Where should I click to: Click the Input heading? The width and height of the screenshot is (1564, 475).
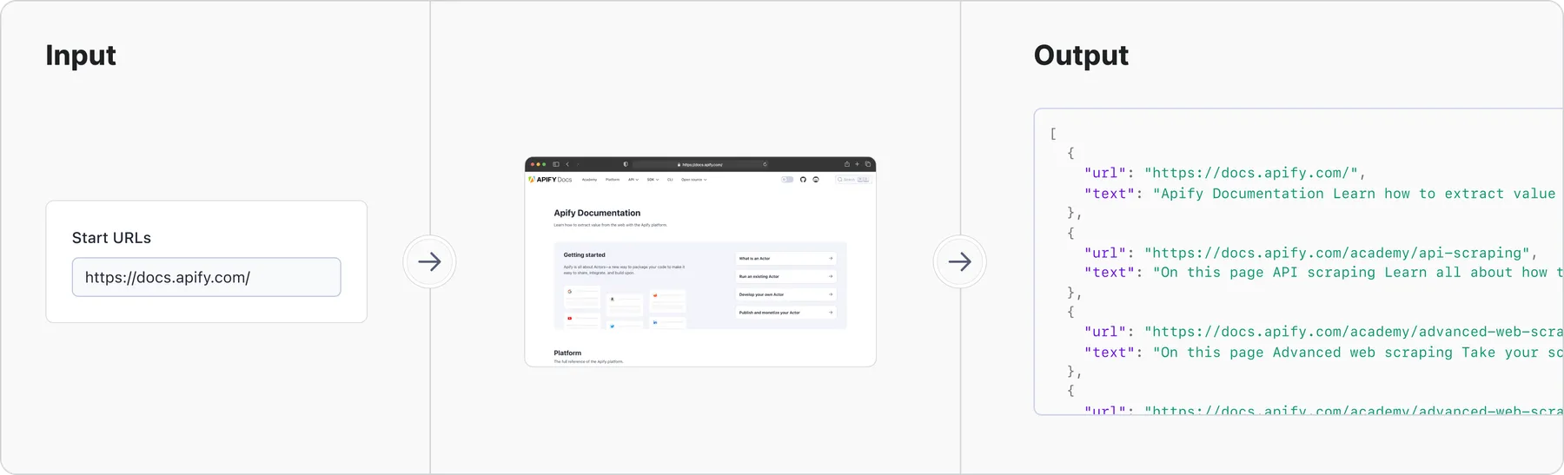click(x=81, y=56)
